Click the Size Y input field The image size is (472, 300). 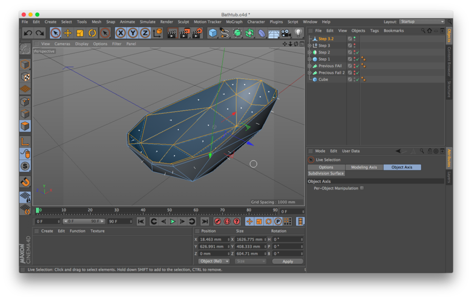(x=251, y=246)
